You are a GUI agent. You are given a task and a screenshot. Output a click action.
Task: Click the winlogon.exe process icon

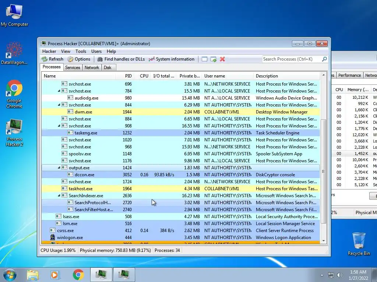[53, 238]
